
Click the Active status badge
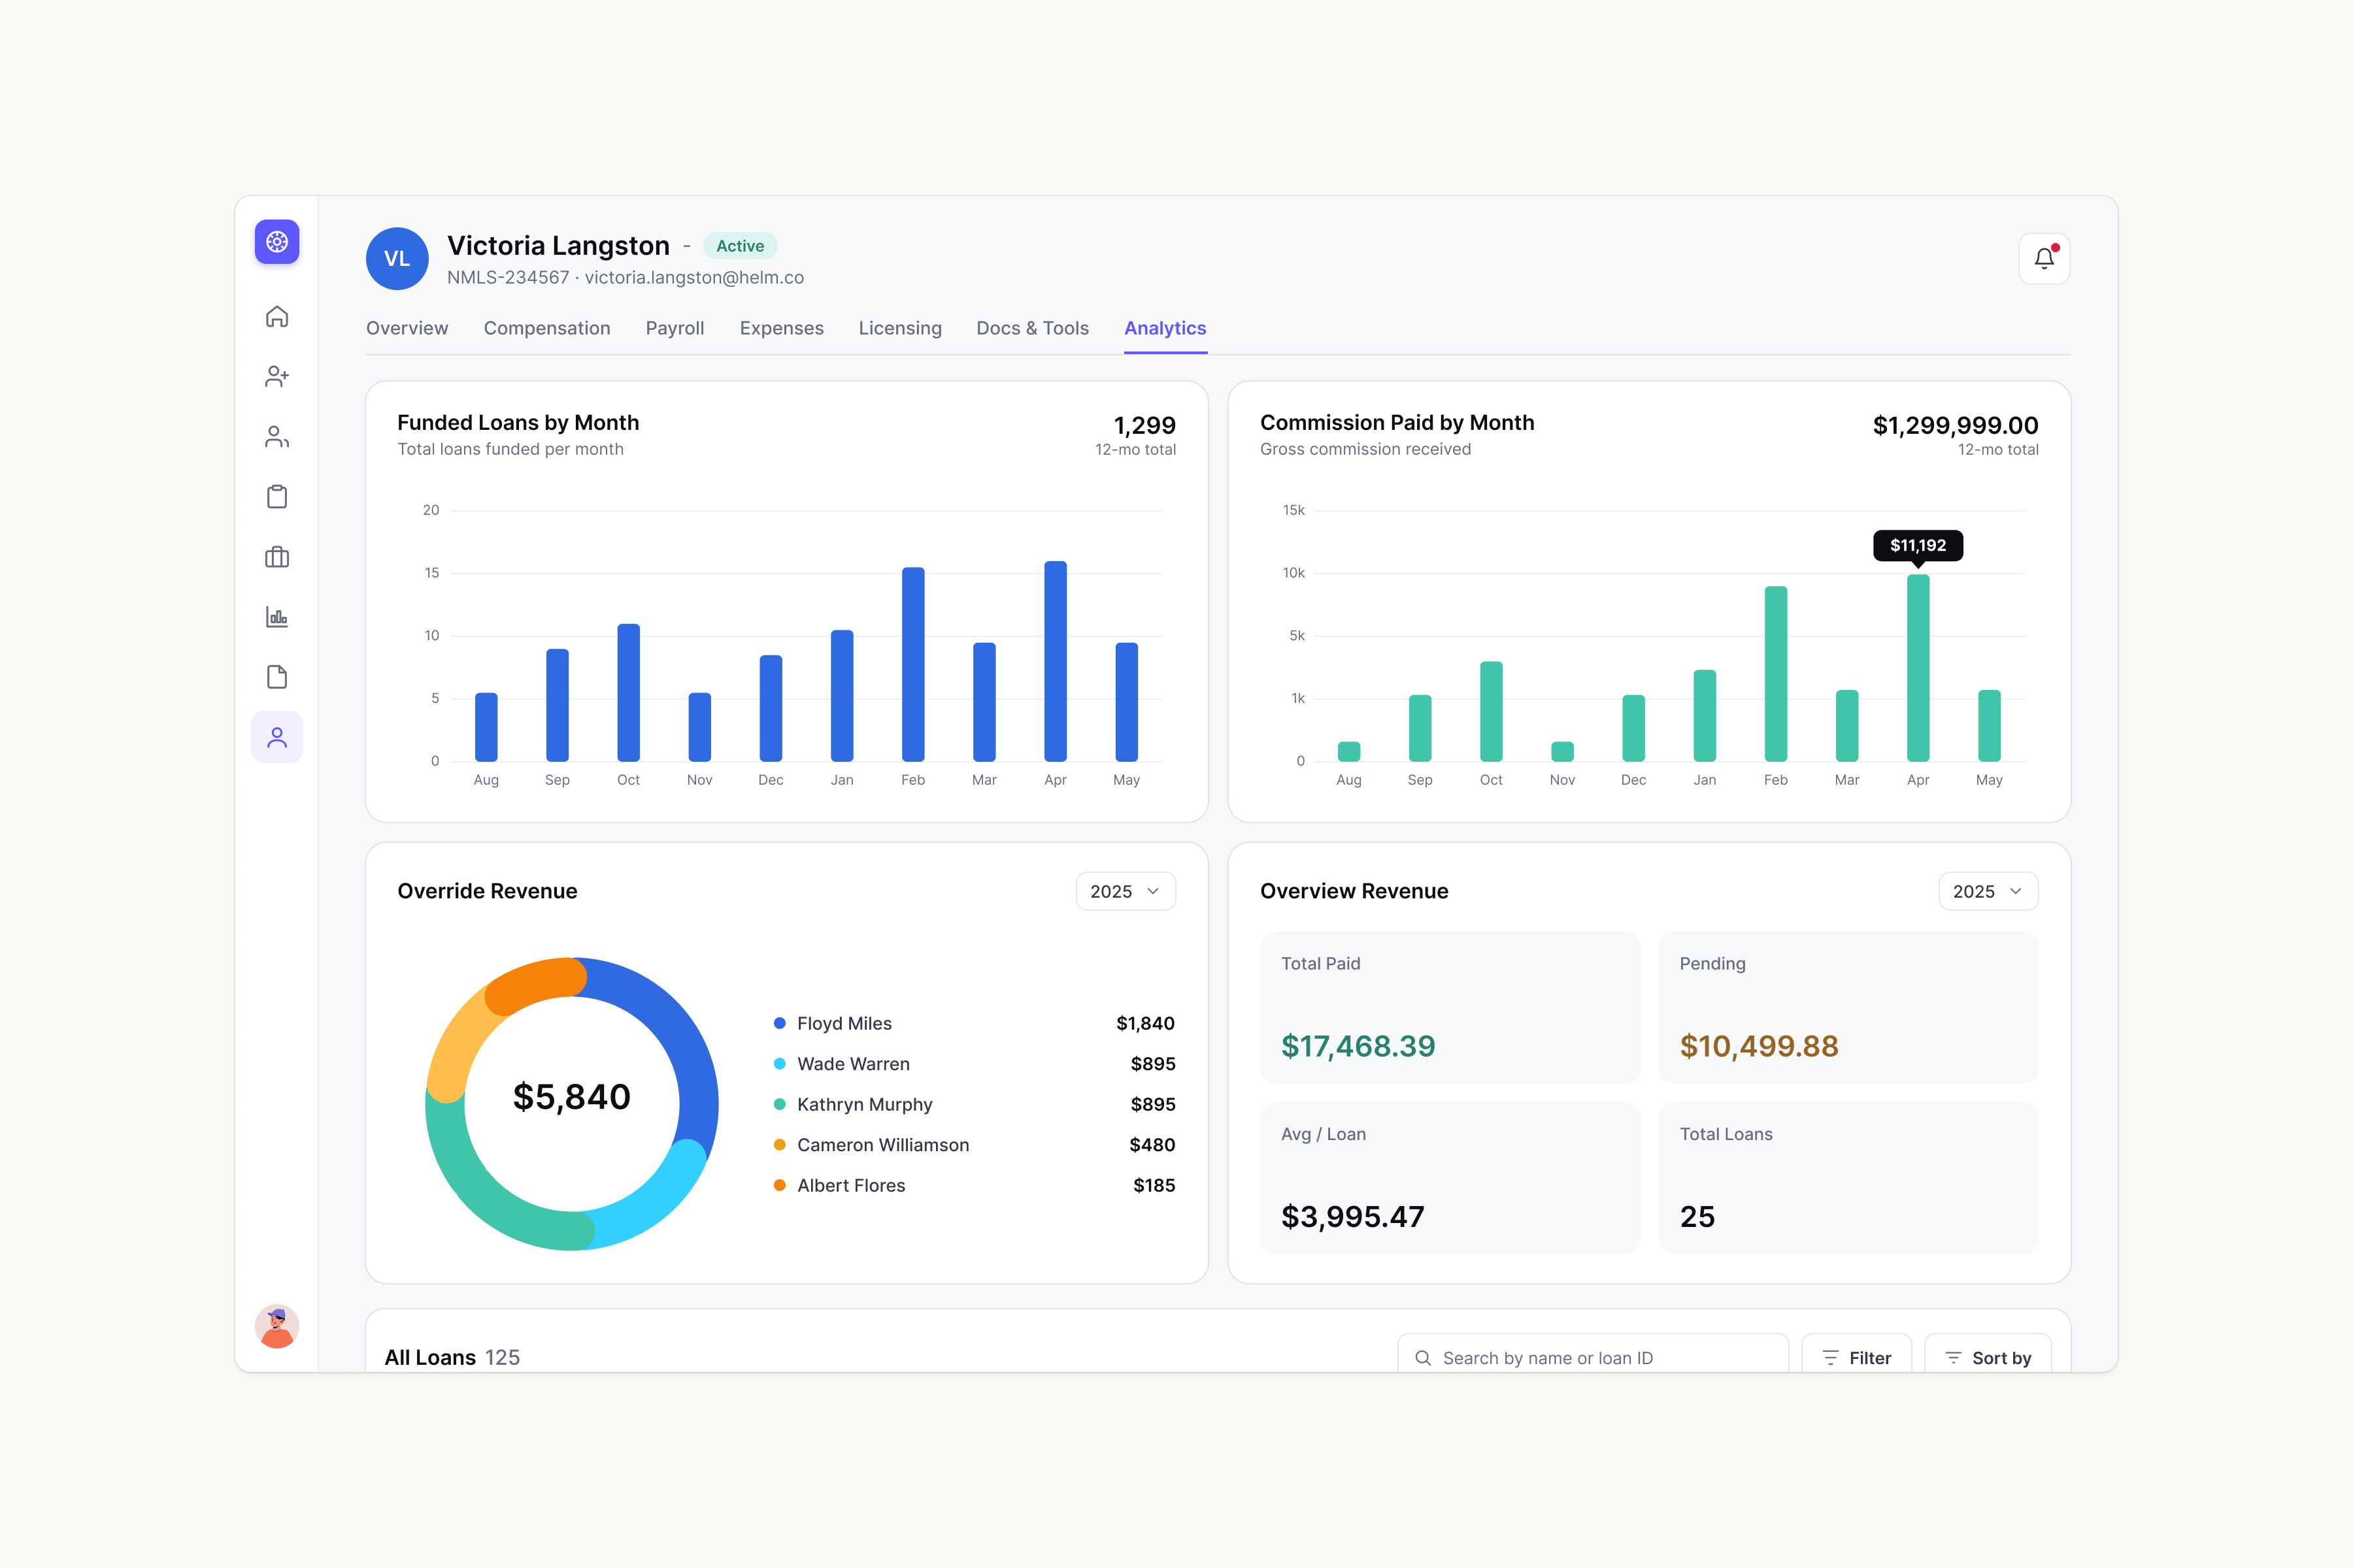(741, 246)
